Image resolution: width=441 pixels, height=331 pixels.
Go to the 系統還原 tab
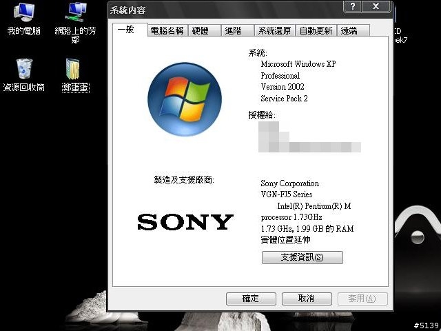pos(274,30)
